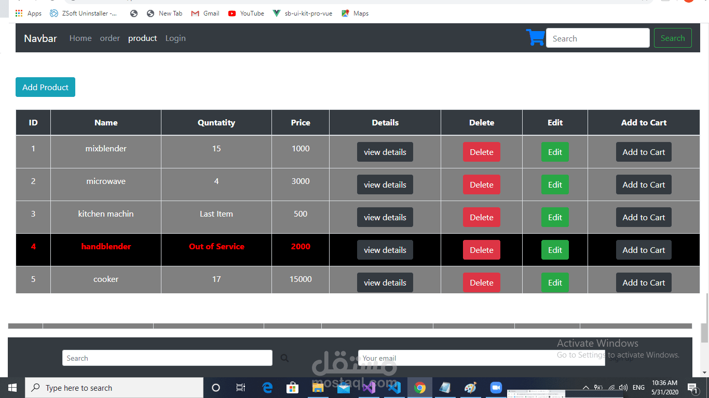Image resolution: width=709 pixels, height=398 pixels.
Task: Add kitchen machin to cart
Action: [x=644, y=217]
